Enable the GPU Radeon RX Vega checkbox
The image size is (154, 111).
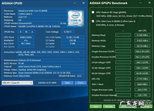pos(93,12)
